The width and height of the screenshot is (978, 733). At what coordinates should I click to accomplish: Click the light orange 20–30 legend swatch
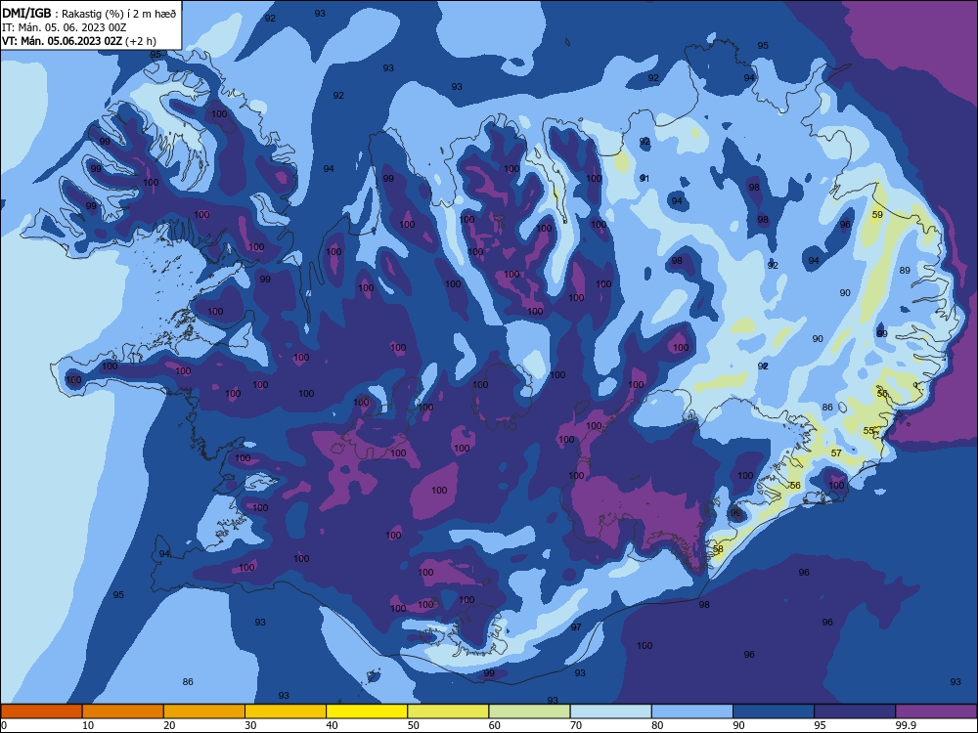(204, 711)
